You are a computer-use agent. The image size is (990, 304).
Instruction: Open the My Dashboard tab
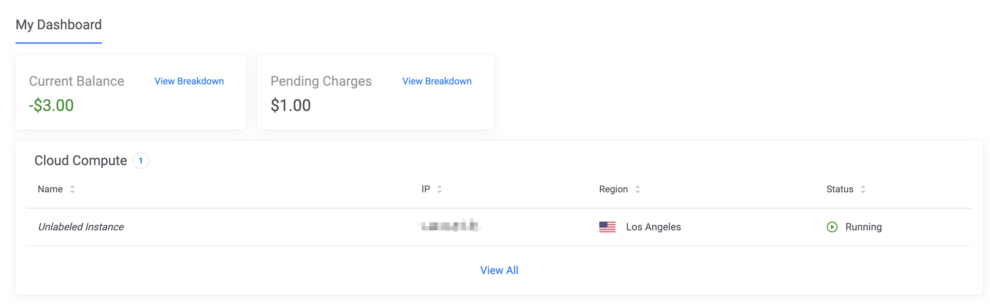(x=59, y=25)
